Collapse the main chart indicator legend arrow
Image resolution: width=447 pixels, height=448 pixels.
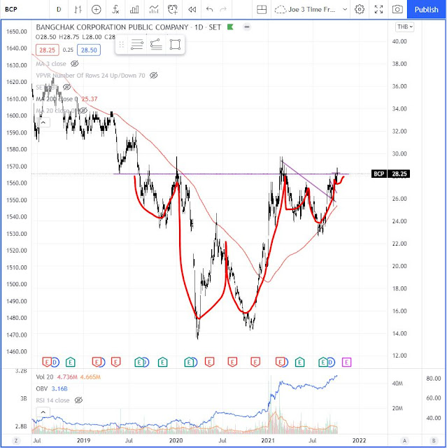pos(43,122)
